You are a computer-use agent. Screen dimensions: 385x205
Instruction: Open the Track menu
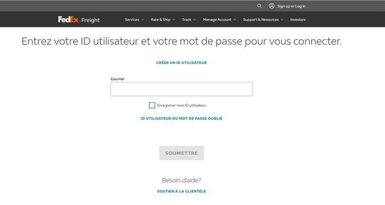pyautogui.click(x=187, y=19)
